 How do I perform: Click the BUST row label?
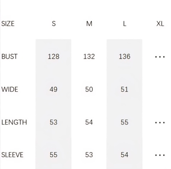9,56
